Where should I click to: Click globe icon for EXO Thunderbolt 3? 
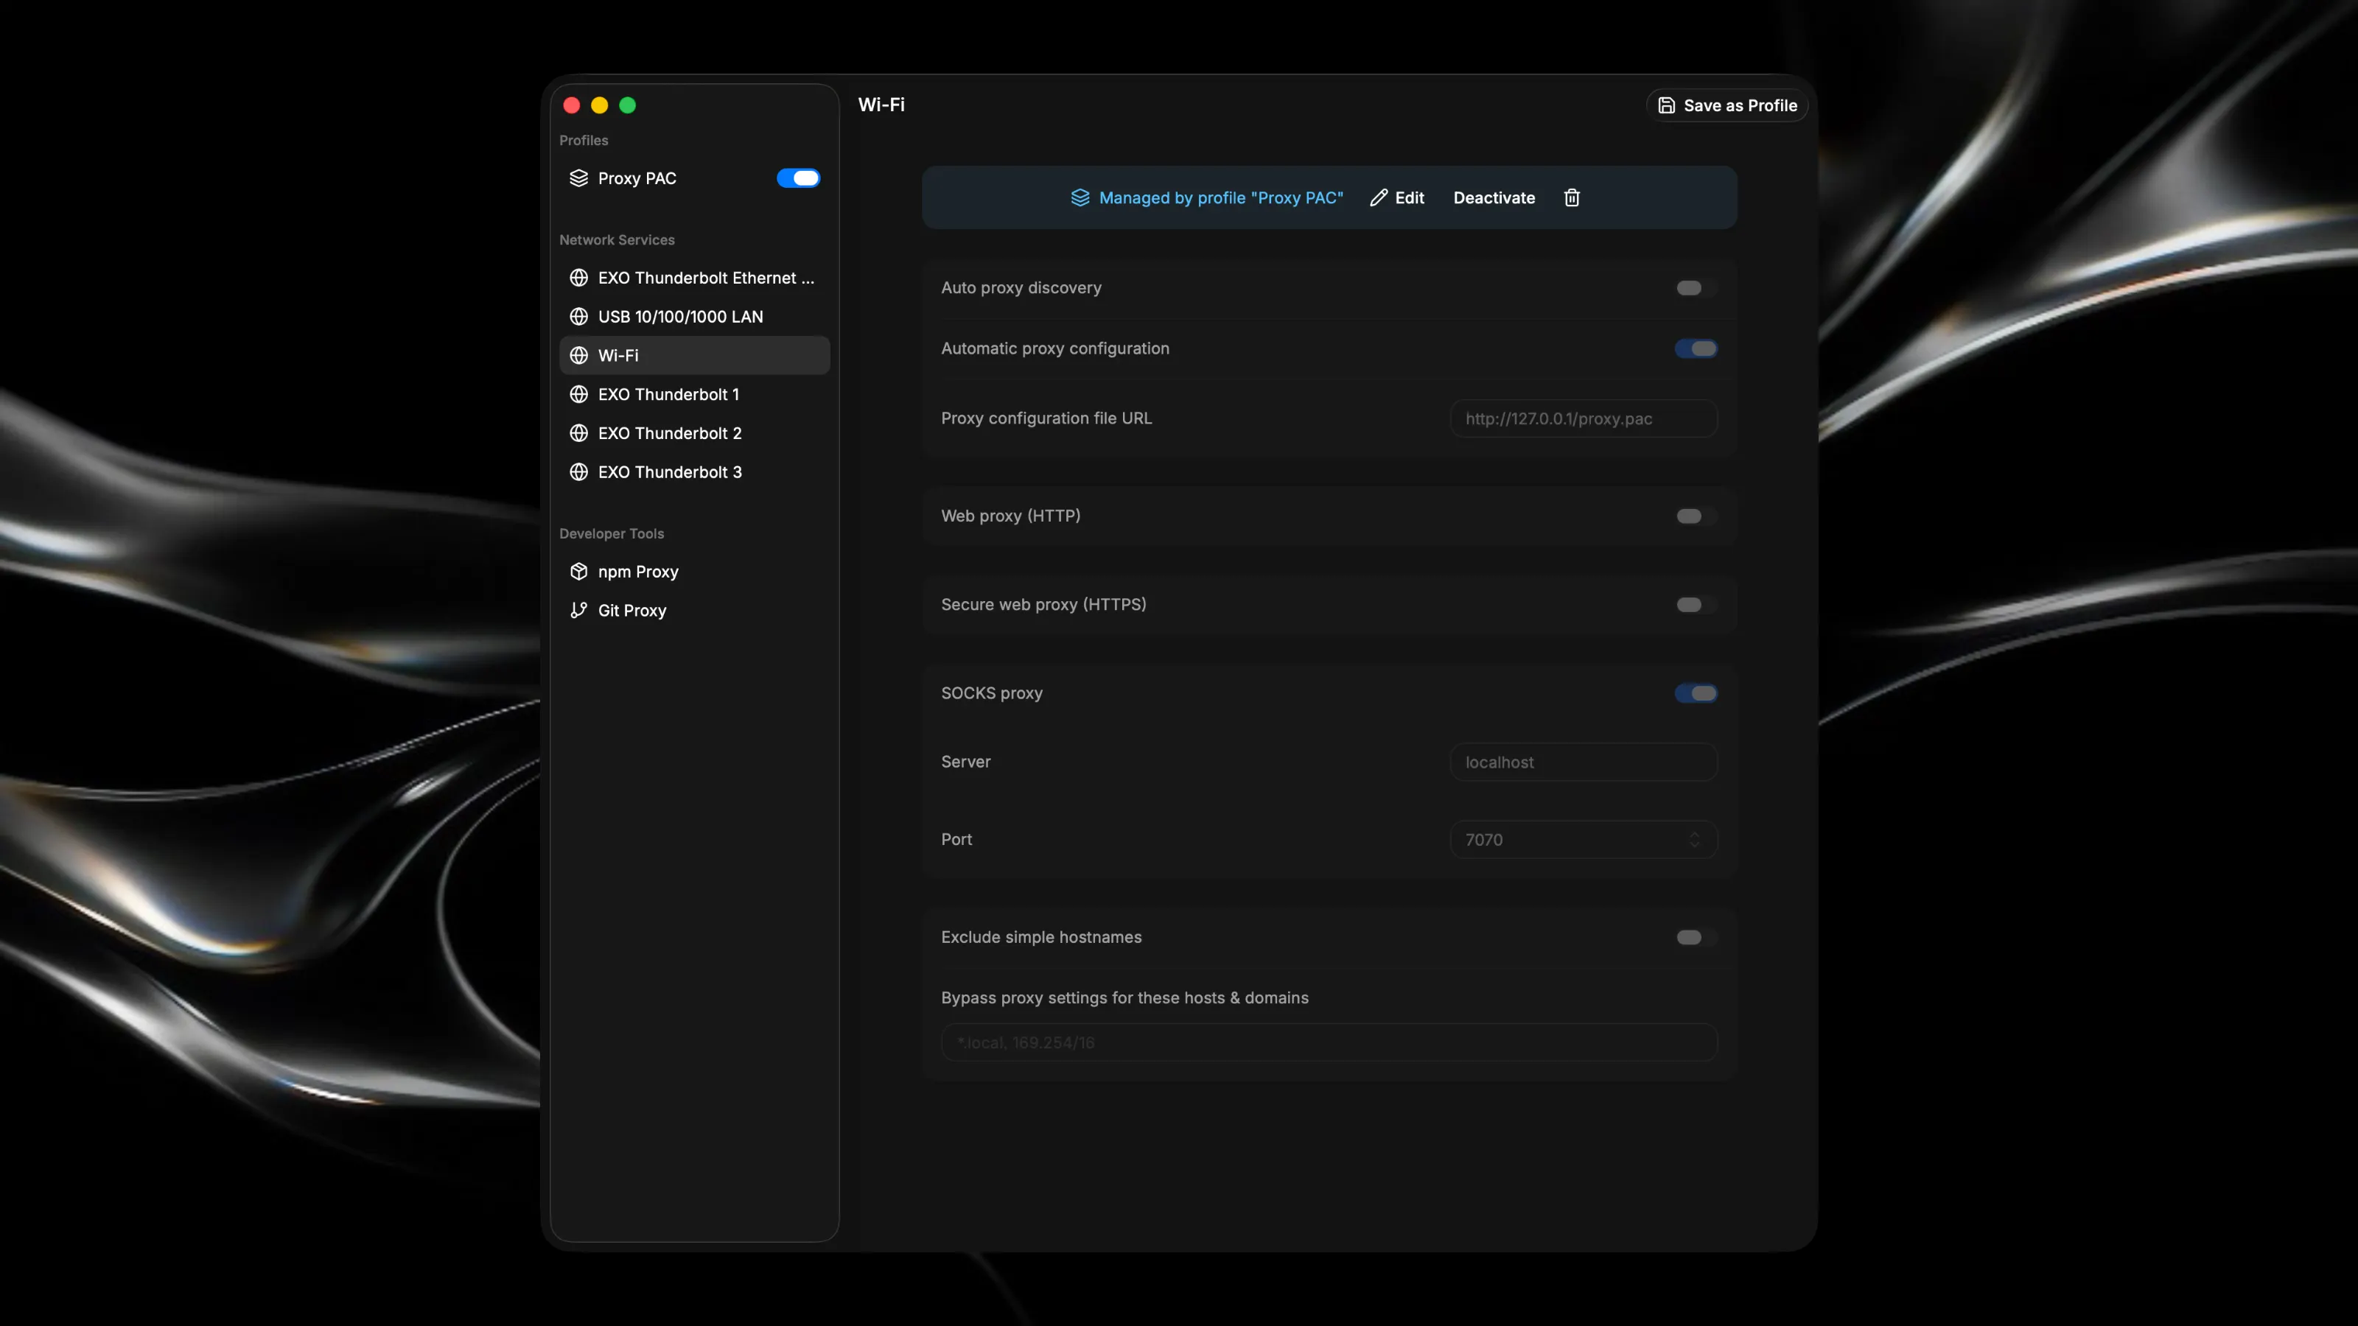[x=578, y=472]
